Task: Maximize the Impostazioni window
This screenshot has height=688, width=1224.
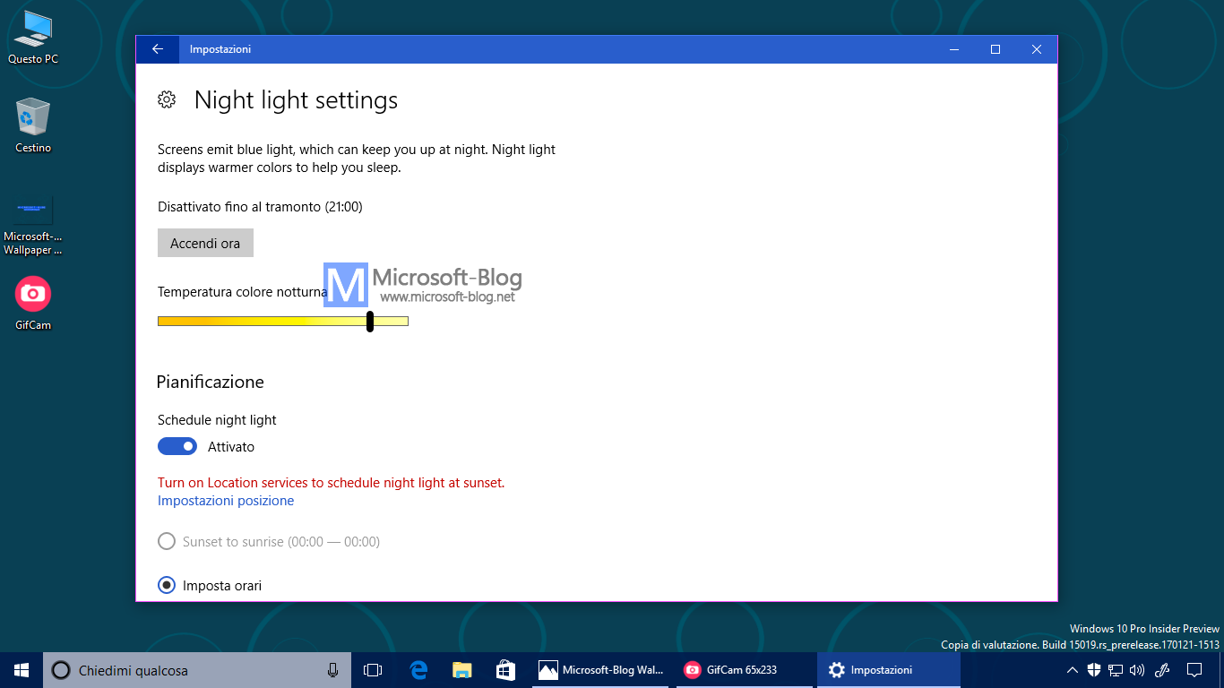Action: pos(996,49)
